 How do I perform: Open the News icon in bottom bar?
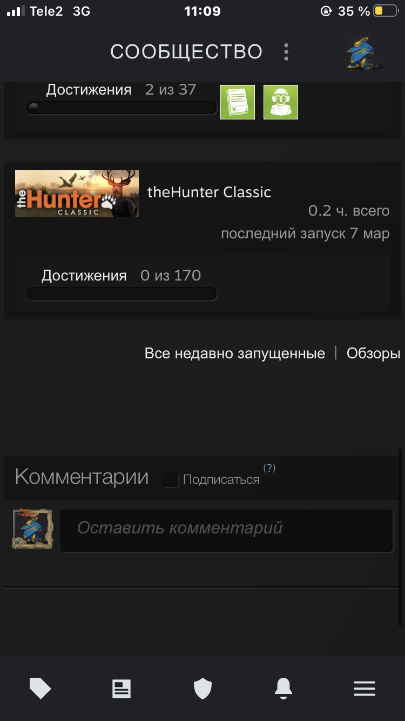tap(122, 689)
